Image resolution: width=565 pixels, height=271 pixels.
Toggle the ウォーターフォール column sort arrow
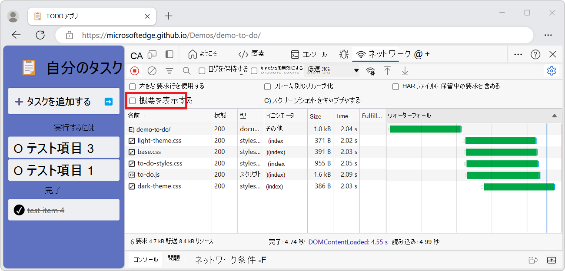[x=555, y=116]
